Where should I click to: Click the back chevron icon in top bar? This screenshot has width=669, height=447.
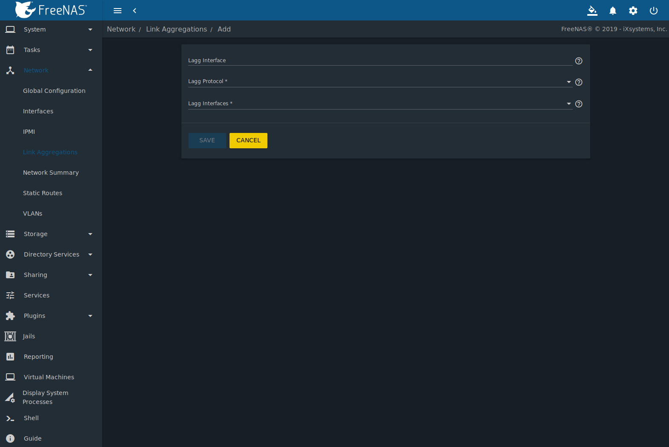(135, 11)
